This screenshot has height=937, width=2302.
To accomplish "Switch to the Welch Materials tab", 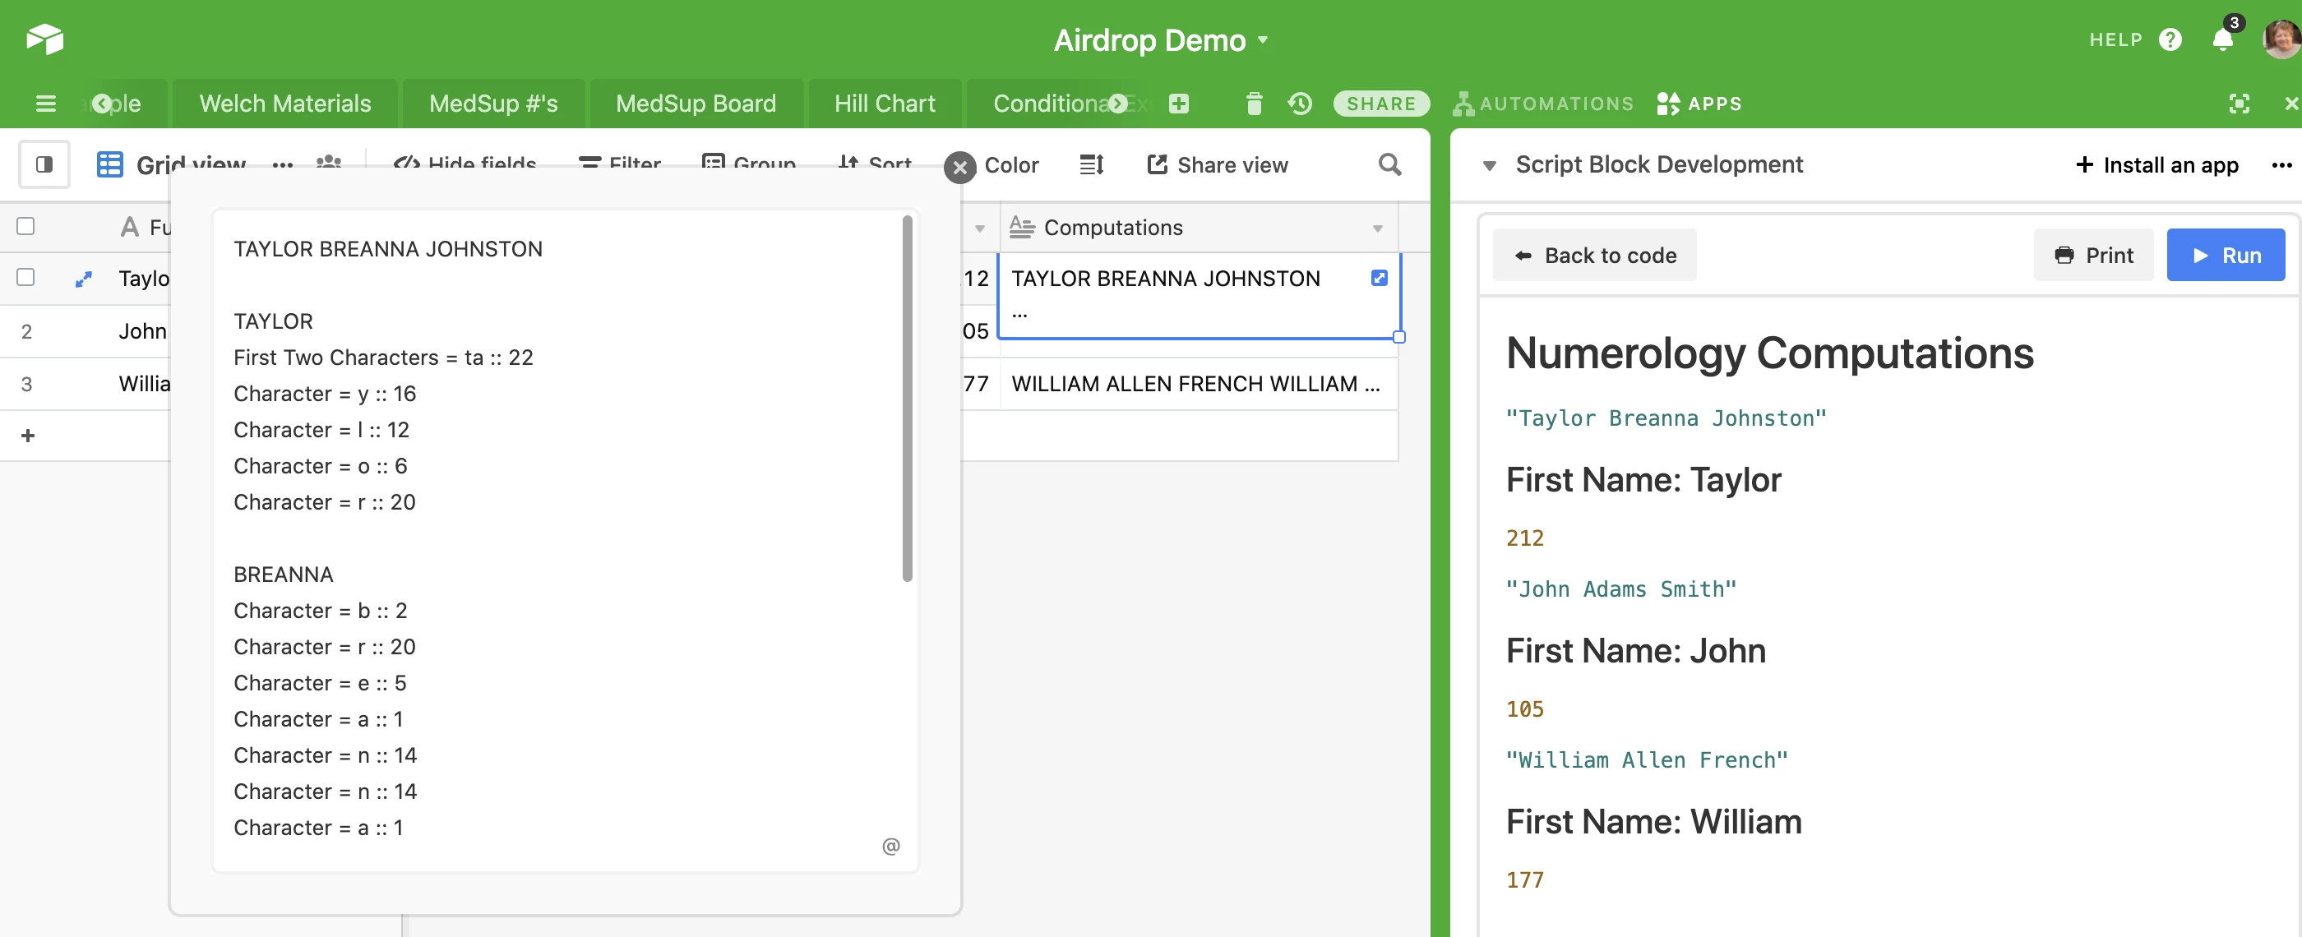I will click(x=285, y=104).
